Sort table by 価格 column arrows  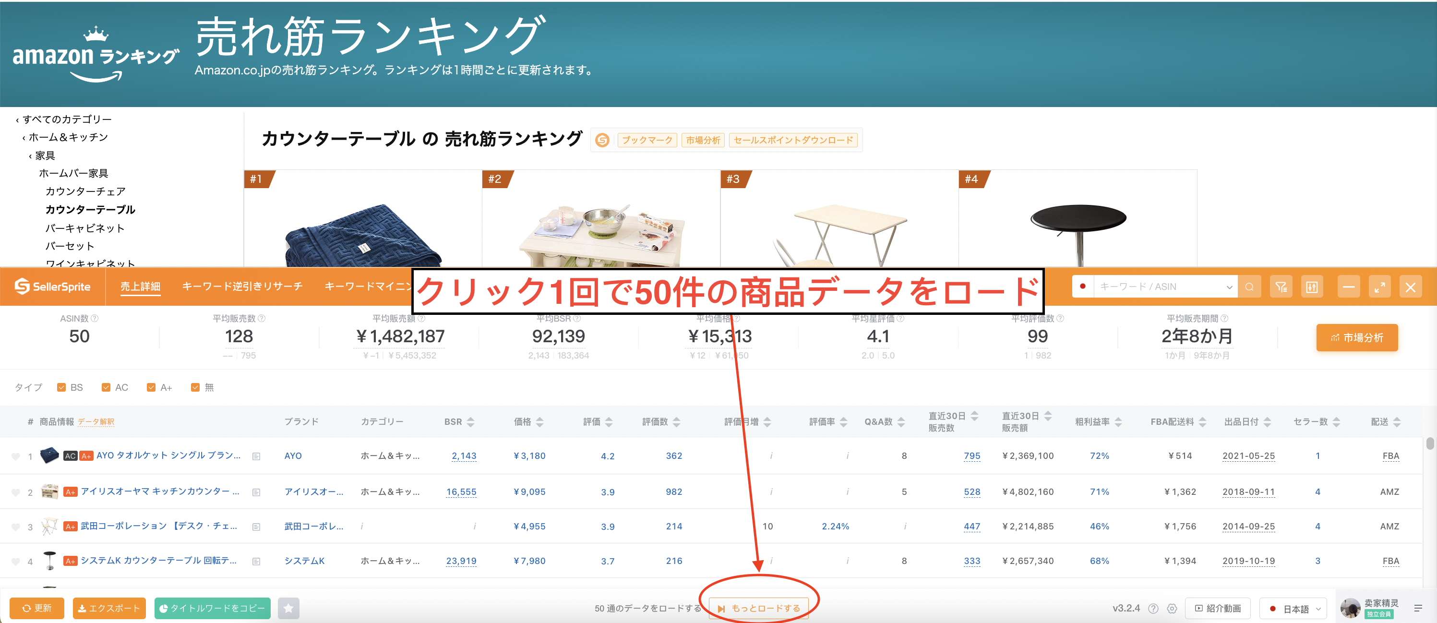(539, 422)
